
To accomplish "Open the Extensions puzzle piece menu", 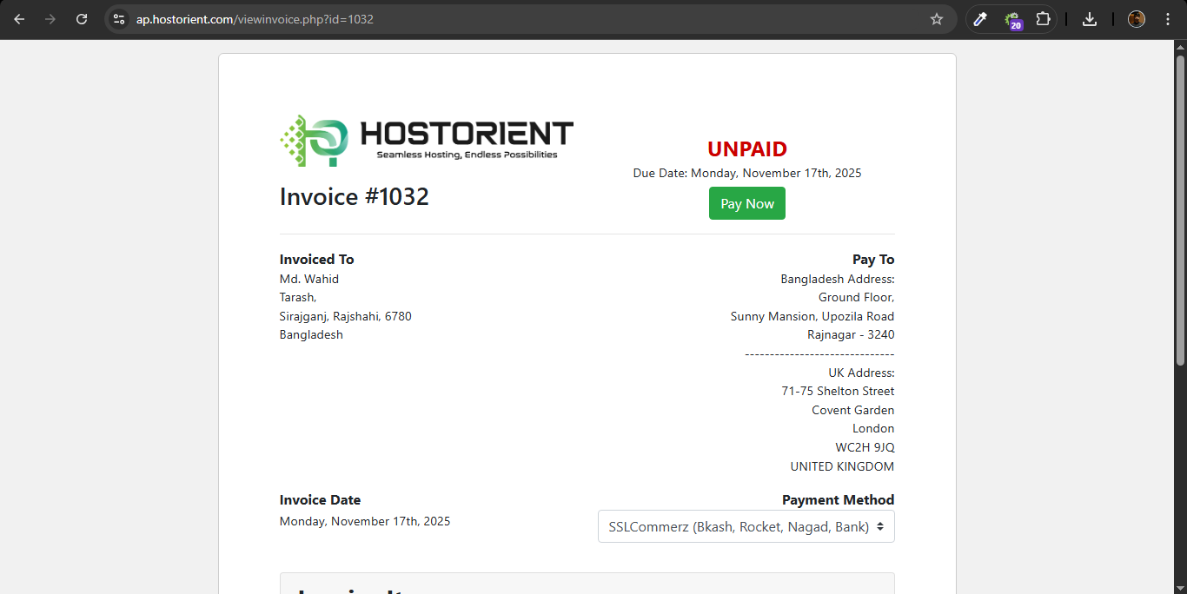I will point(1043,19).
